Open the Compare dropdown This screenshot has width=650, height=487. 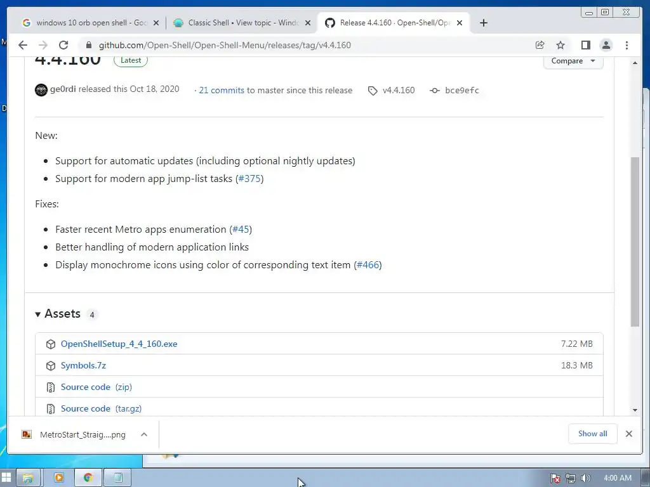pos(573,62)
